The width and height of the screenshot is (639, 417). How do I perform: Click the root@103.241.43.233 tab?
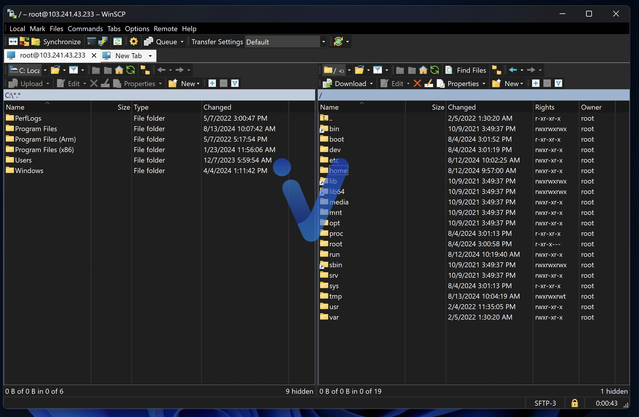[x=51, y=56]
